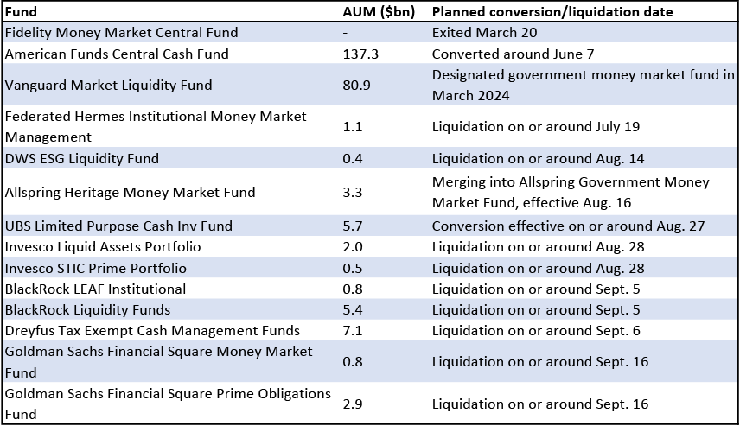Select the UBS Limited Purpose Cash Inv Fund cell
740x426 pixels.
click(x=118, y=226)
